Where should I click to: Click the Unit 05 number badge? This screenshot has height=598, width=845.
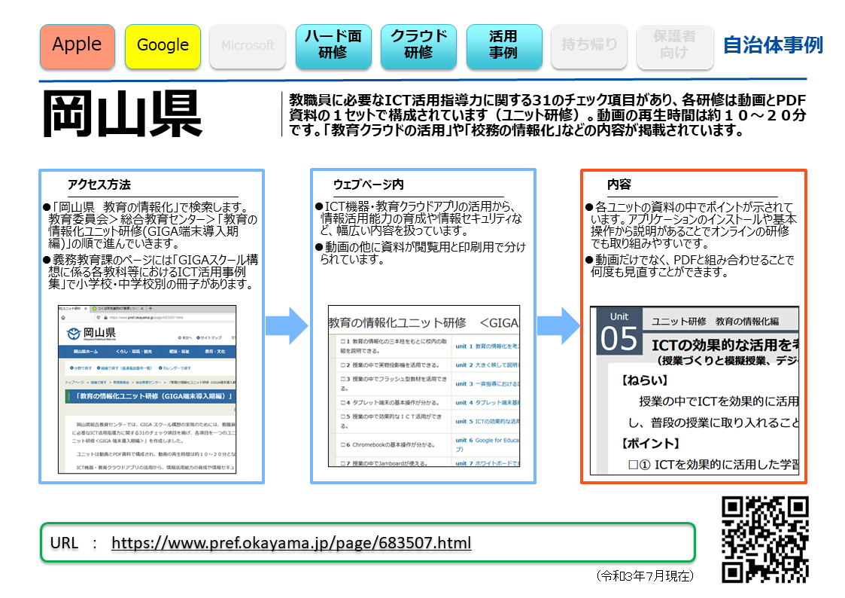point(619,331)
